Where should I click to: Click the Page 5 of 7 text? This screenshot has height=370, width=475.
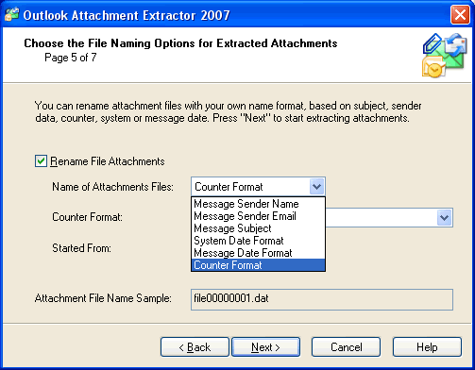coord(71,58)
